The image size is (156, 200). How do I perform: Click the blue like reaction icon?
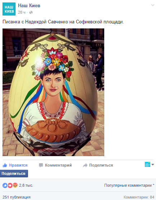click(x=5, y=185)
